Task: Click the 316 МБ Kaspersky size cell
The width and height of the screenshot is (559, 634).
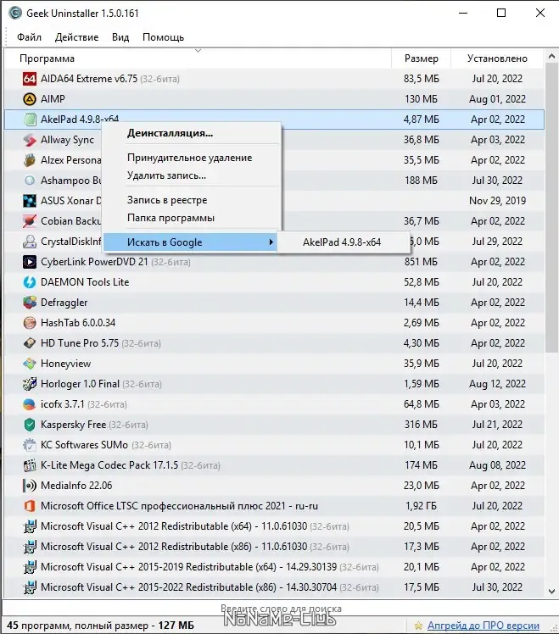Action: coord(421,424)
